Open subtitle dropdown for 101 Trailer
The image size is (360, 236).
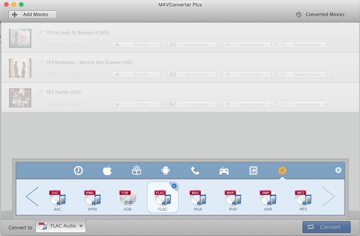tap(304, 104)
